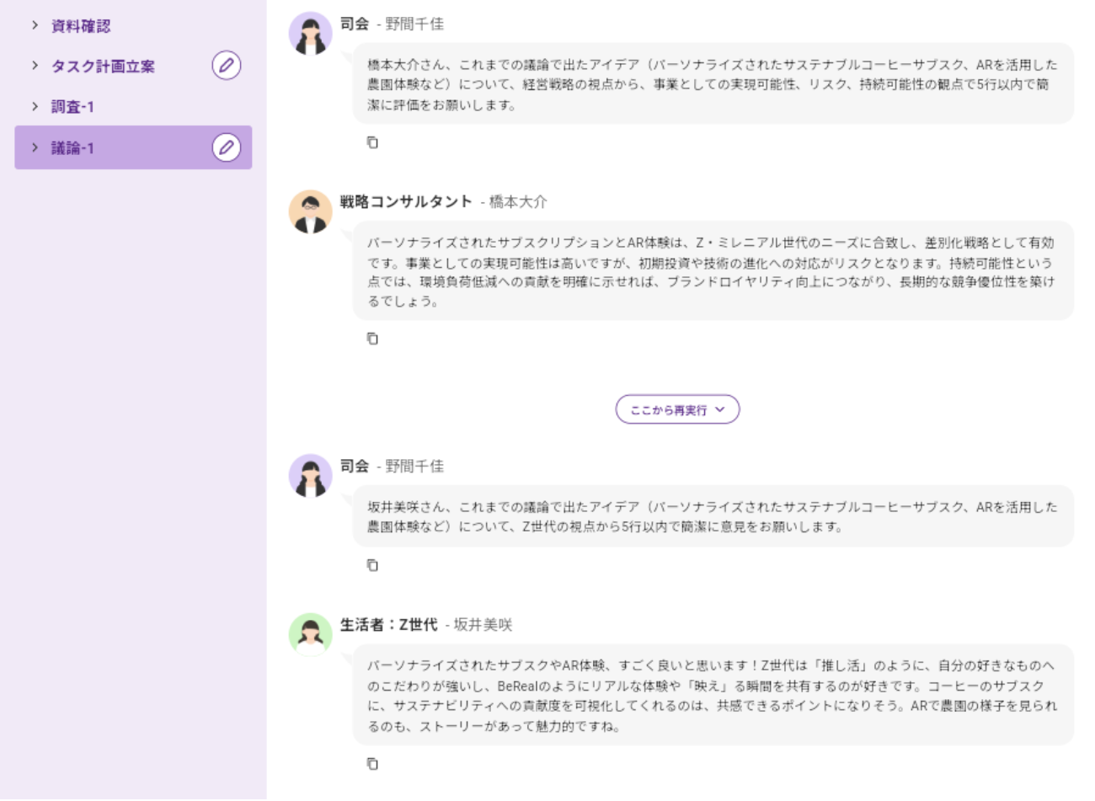Expand 調査-1 chevron in sidebar
Image resolution: width=1095 pixels, height=801 pixels.
click(x=35, y=106)
